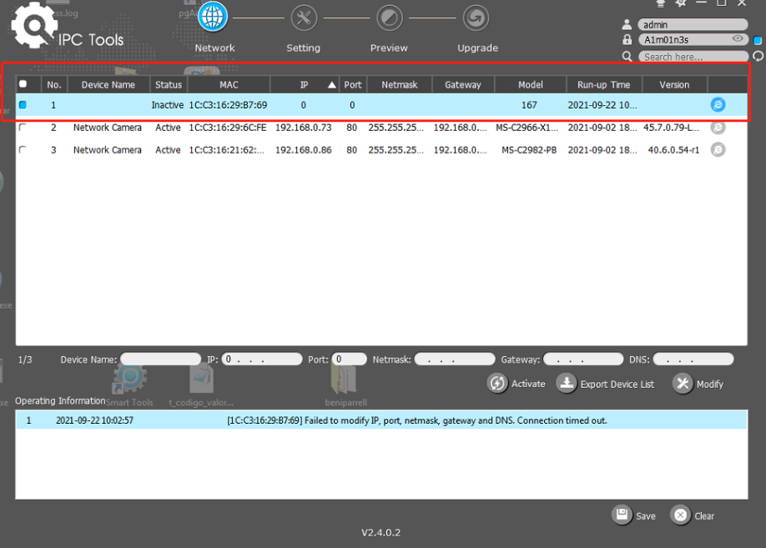Click the upload arrow icon in title bar
The height and width of the screenshot is (548, 766).
tap(661, 3)
